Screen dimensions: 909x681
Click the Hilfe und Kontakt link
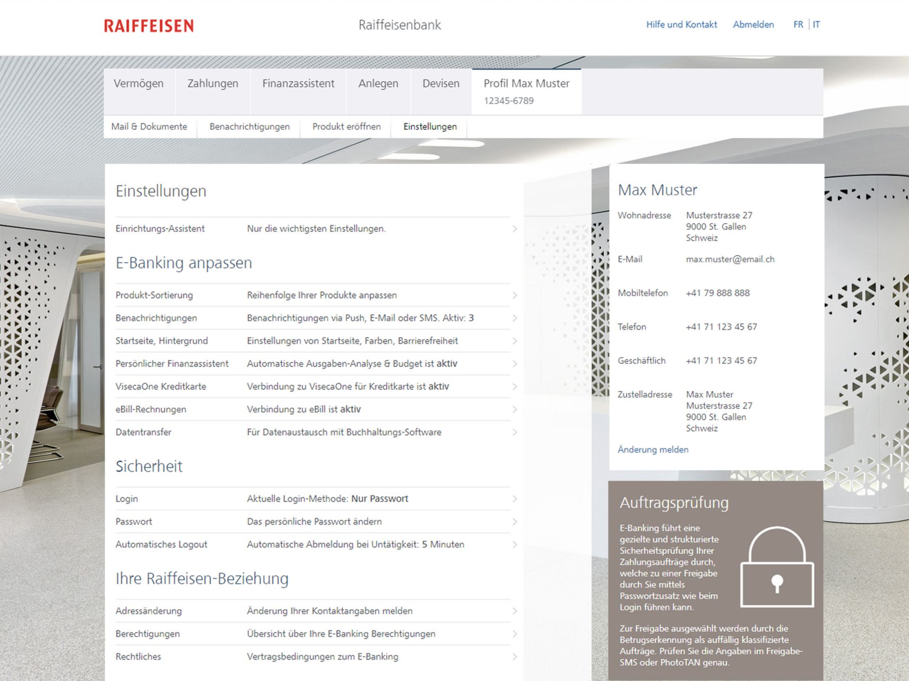pyautogui.click(x=681, y=25)
